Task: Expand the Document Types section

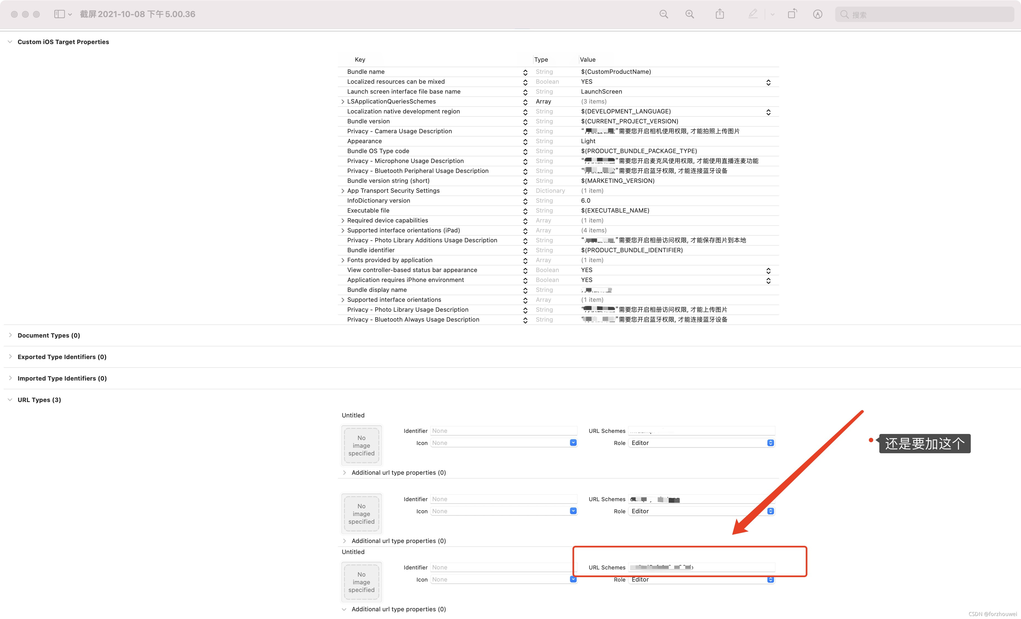Action: [x=10, y=335]
